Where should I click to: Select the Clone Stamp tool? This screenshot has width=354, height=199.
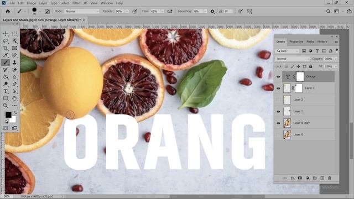click(x=14, y=62)
